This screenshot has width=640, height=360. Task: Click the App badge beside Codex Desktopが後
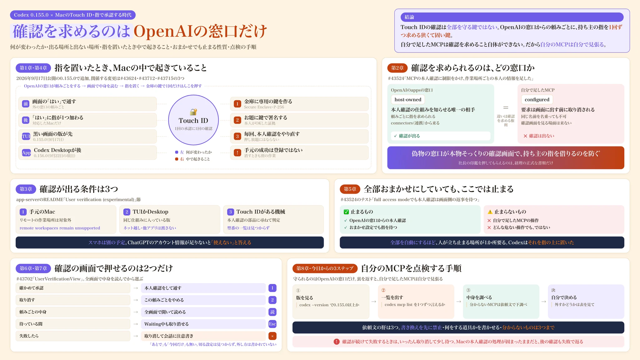point(26,152)
